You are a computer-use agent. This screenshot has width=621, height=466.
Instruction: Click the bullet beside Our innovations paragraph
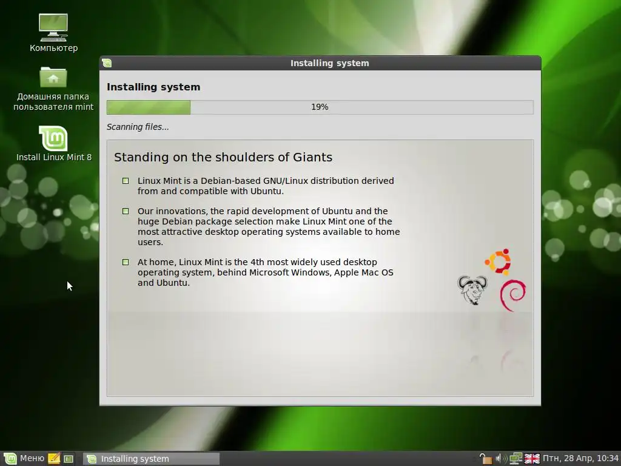(x=126, y=211)
